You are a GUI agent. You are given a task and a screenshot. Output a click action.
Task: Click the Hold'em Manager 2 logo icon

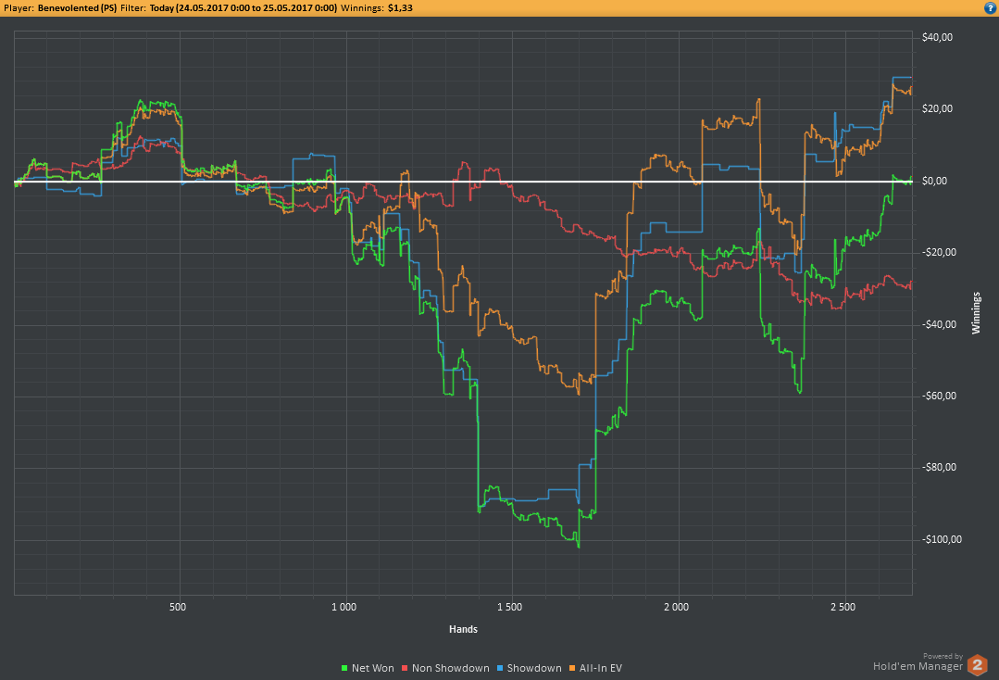(978, 665)
